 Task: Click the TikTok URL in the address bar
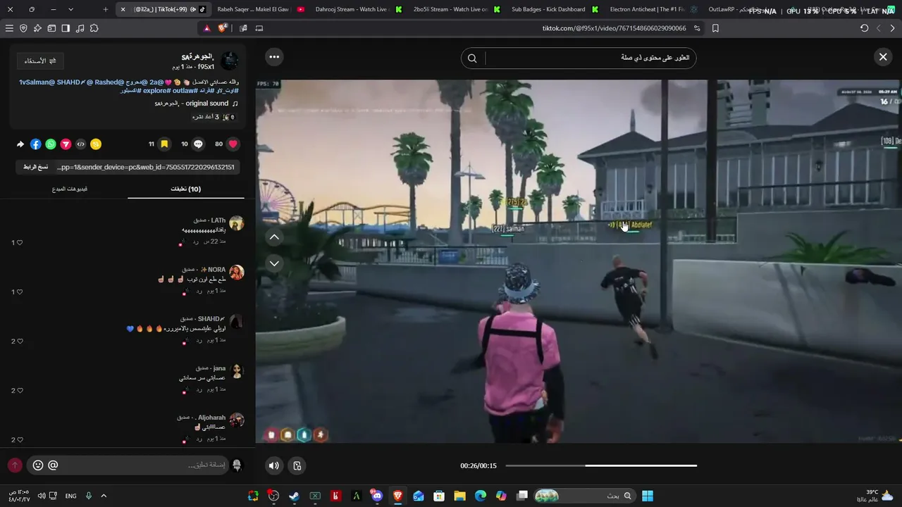(614, 28)
